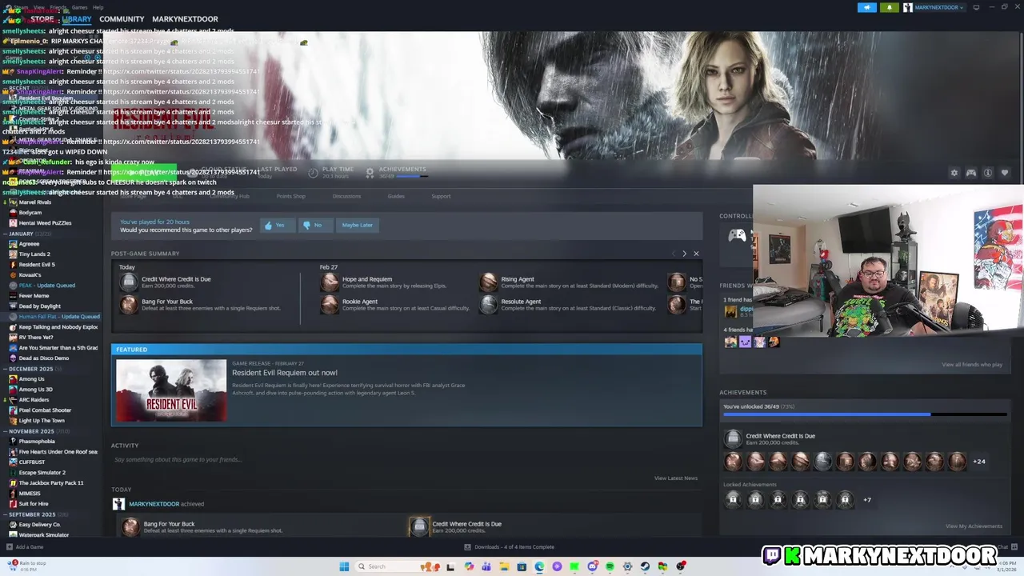
Task: Open the Support link
Action: tap(441, 196)
